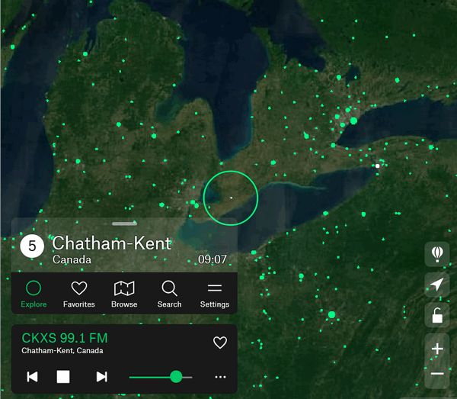Image resolution: width=457 pixels, height=399 pixels.
Task: Go to my location arrow icon
Action: pos(437,285)
